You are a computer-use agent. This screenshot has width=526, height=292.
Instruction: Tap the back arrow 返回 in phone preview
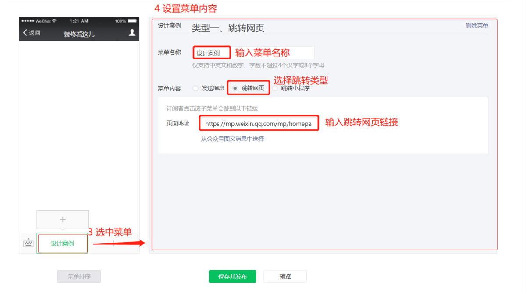32,33
